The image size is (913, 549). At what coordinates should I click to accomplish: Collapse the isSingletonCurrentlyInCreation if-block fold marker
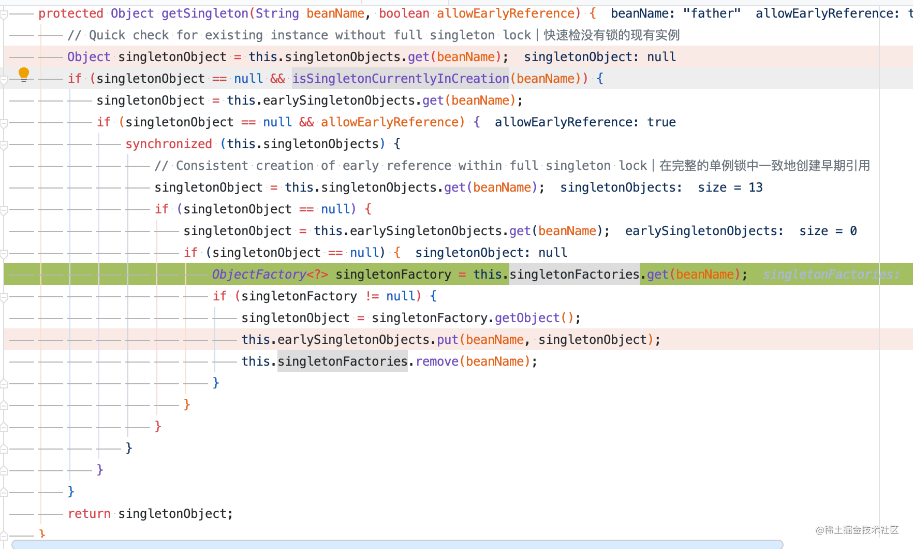(x=3, y=79)
